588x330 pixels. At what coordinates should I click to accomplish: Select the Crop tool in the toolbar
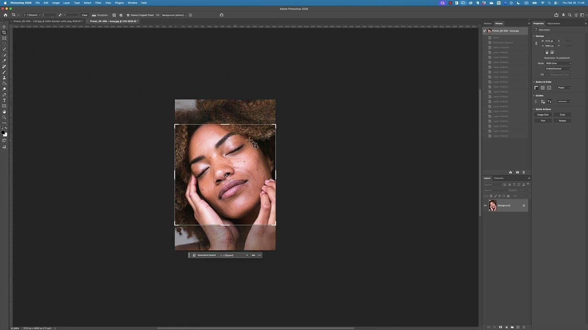4,32
